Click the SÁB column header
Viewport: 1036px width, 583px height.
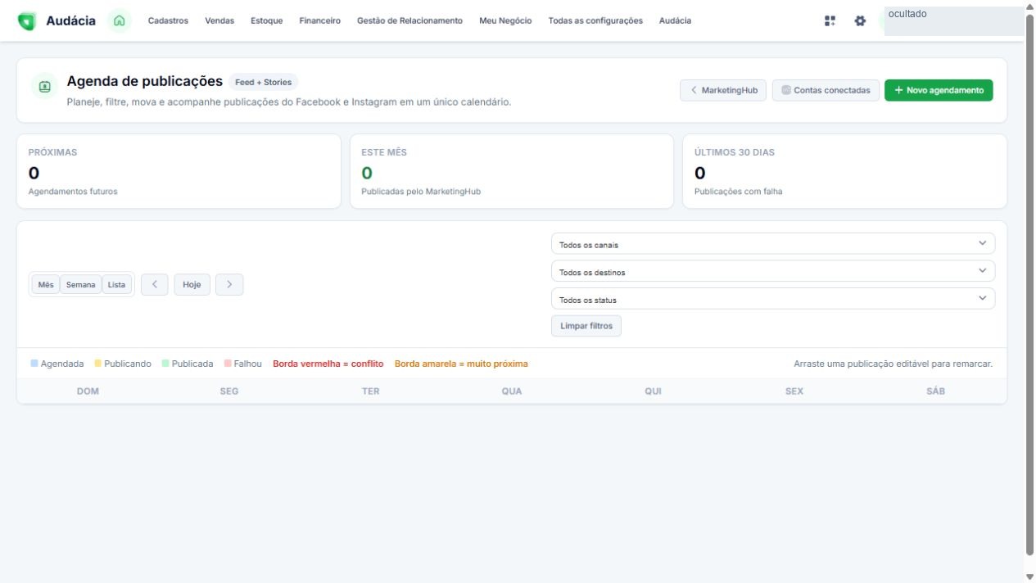936,391
